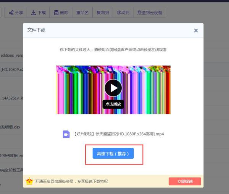Click the 下载 download toolbar button

click(39, 13)
